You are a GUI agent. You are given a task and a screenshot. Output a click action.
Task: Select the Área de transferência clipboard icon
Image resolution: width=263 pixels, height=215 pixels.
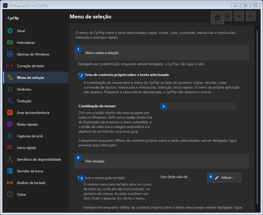(10, 112)
